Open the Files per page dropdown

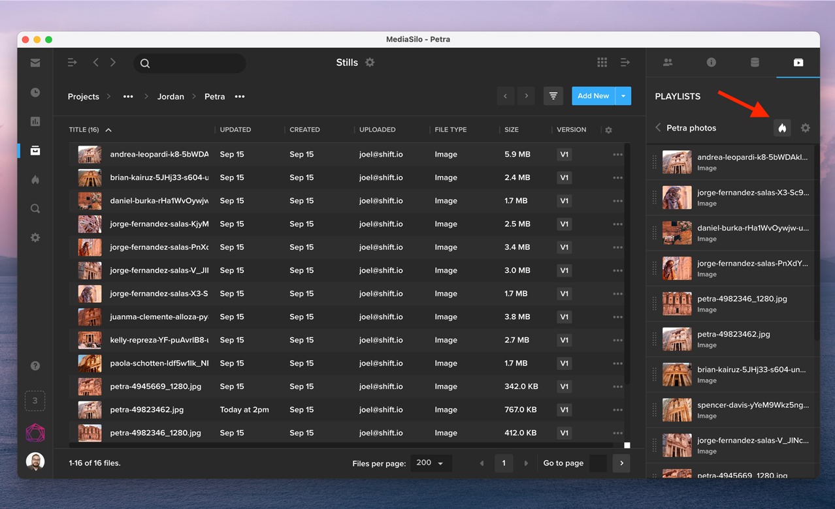tap(430, 463)
